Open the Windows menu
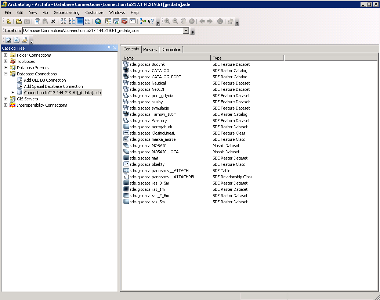This screenshot has width=380, height=300. click(x=117, y=12)
